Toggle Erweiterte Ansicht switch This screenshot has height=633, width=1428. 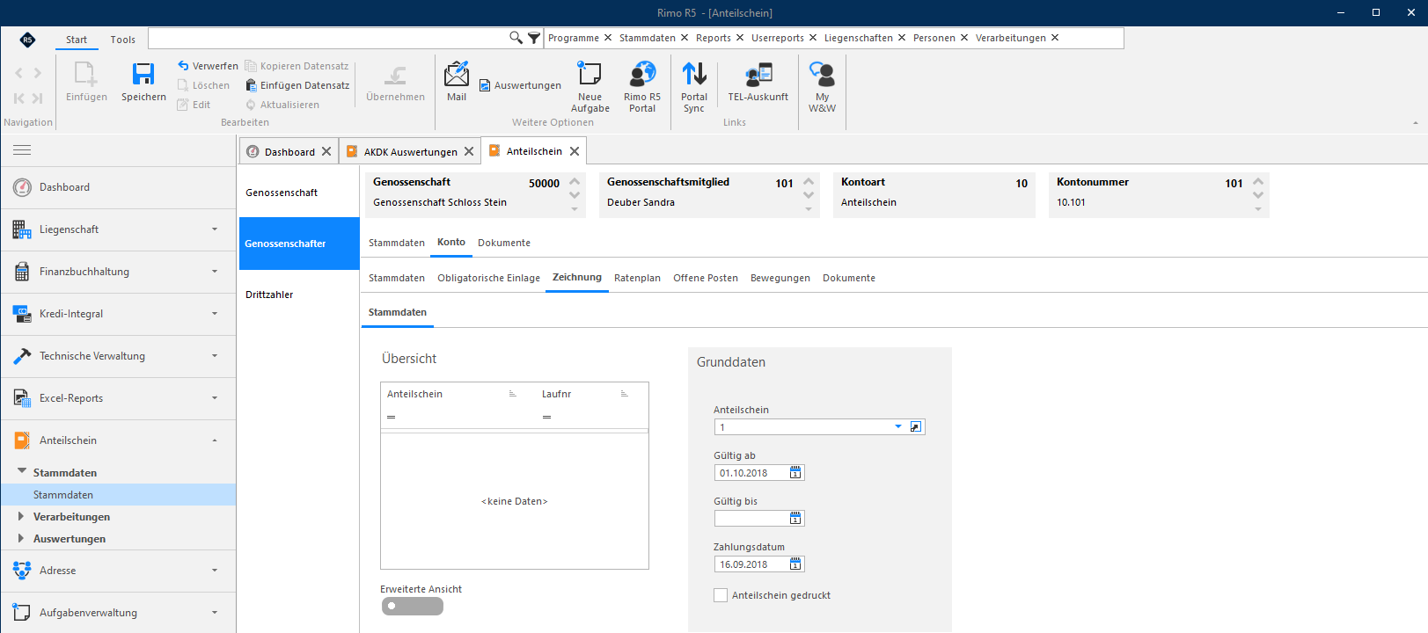click(413, 607)
